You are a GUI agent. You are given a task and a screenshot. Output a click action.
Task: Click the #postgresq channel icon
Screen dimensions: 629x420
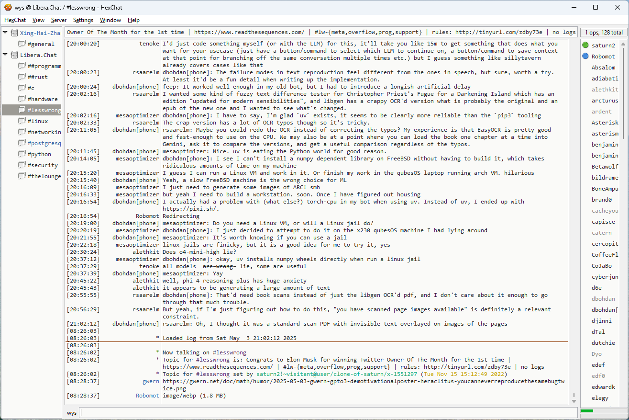coord(22,143)
